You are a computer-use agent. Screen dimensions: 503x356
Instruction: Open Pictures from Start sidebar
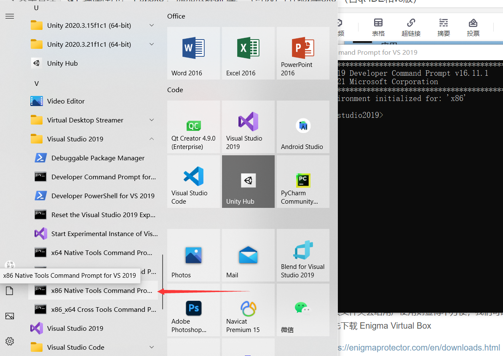[x=10, y=316]
